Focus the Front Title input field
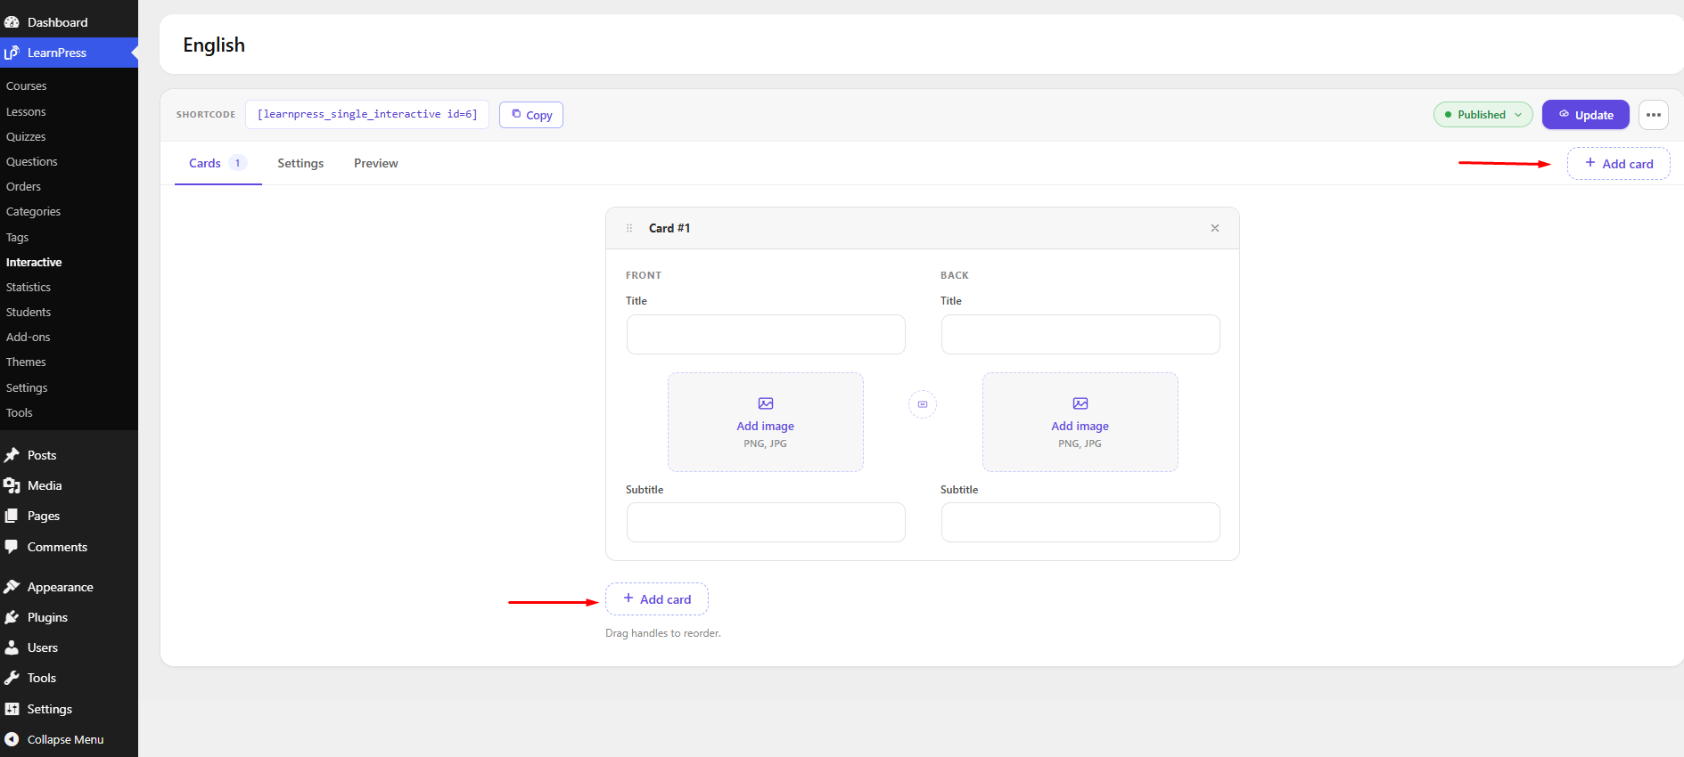 [766, 334]
